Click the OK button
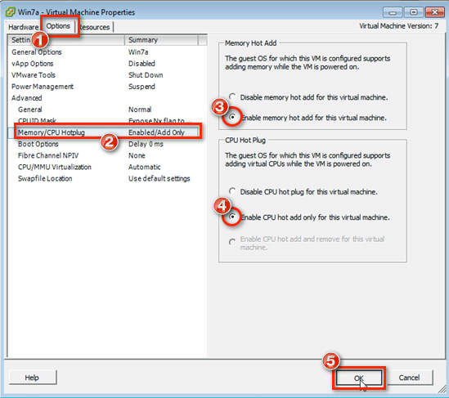Screen dimensions: 449x398 tap(359, 378)
